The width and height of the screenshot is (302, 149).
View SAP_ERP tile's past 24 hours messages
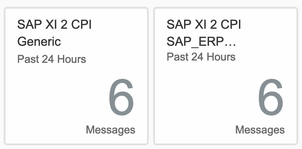pyautogui.click(x=226, y=76)
